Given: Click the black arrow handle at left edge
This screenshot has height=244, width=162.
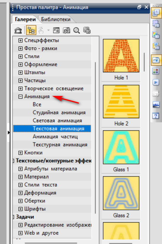Looking at the screenshot, I should (x=9, y=133).
